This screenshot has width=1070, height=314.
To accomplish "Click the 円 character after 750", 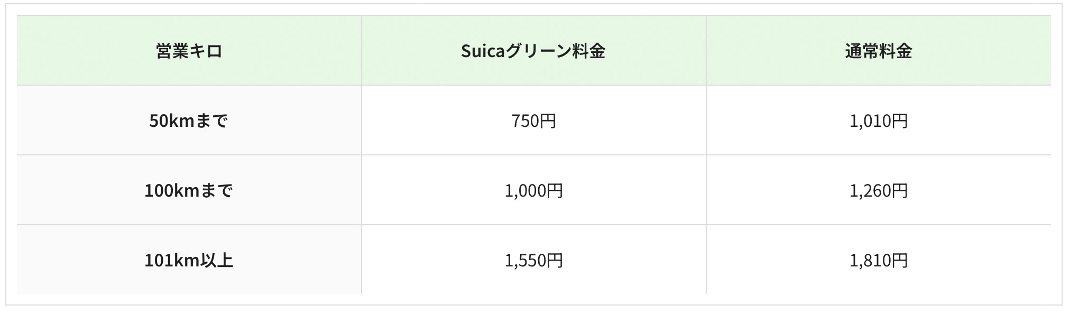I will tap(548, 121).
